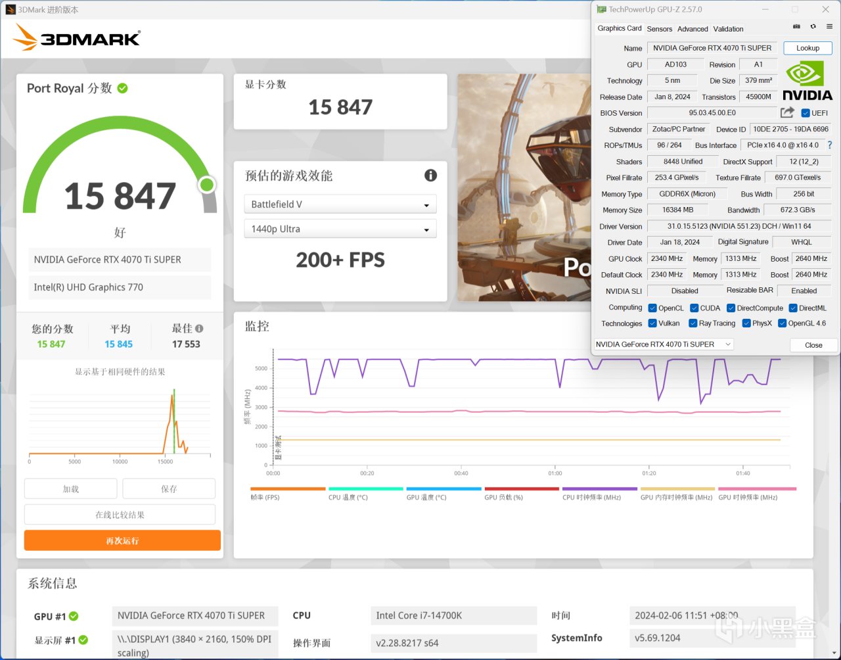Toggle the CUDA checkbox
The image size is (841, 660).
coord(694,308)
